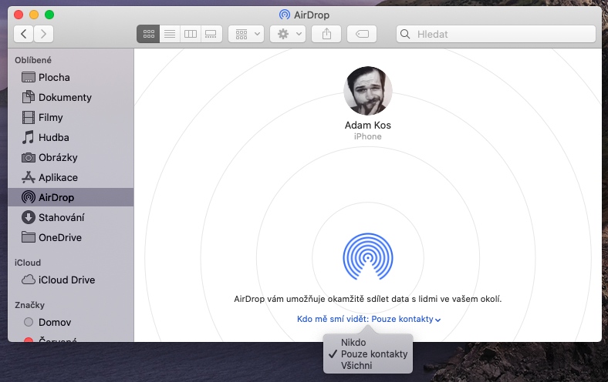Go forward with the right arrow
The image size is (608, 382).
pos(44,34)
